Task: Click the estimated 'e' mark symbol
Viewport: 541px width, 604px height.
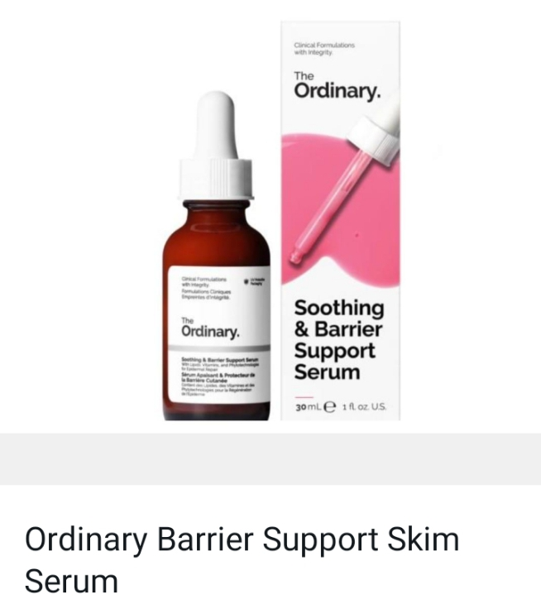Action: (x=329, y=407)
